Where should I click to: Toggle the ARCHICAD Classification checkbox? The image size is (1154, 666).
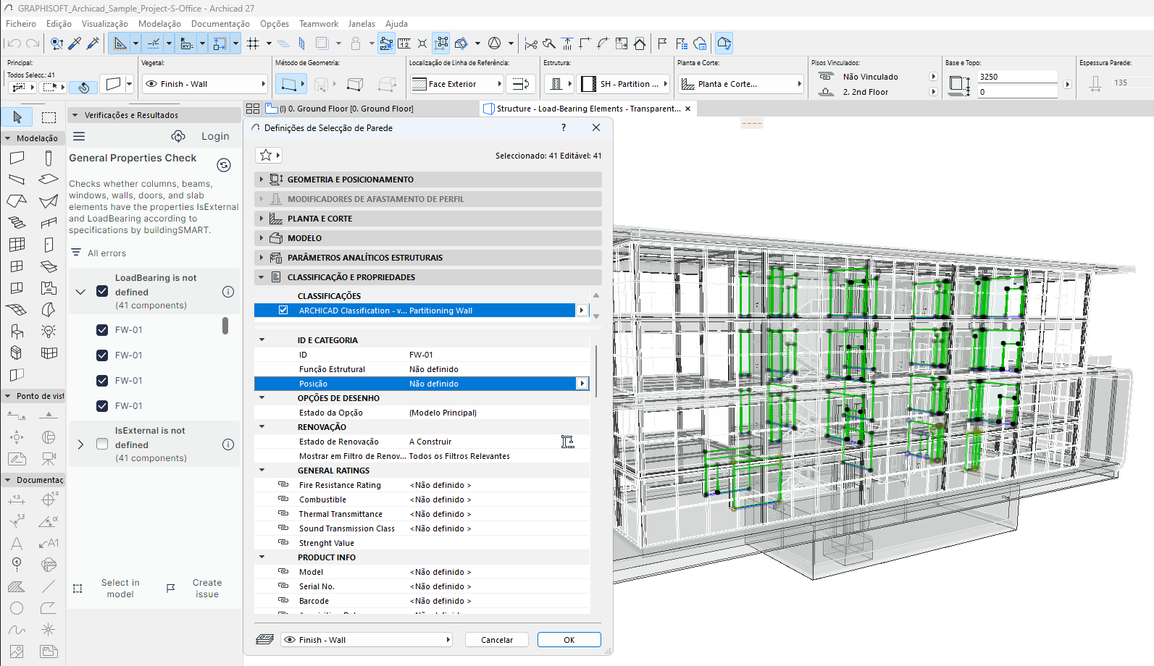pos(283,311)
